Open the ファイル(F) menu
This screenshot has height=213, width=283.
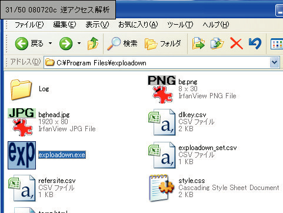[29, 25]
